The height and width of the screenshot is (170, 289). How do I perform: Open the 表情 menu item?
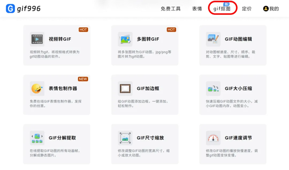tap(197, 9)
